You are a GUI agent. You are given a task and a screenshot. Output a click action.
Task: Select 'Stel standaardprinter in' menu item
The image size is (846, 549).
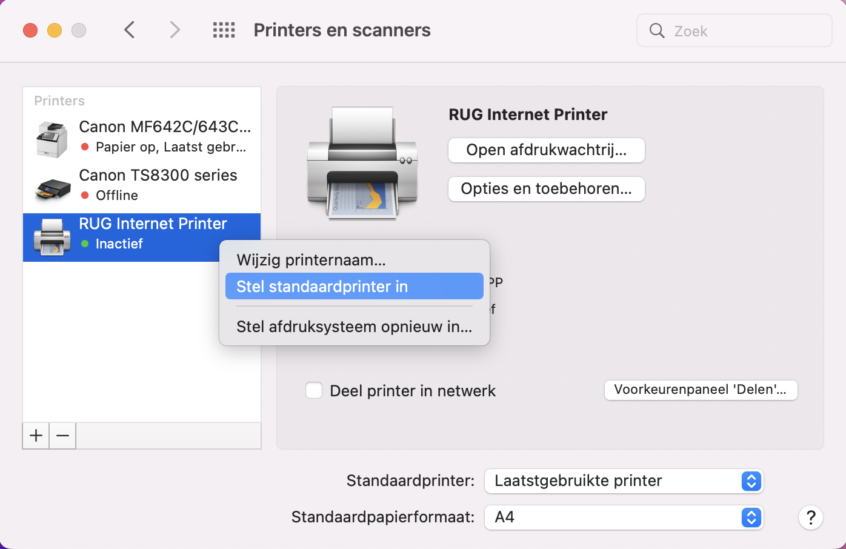(x=322, y=286)
